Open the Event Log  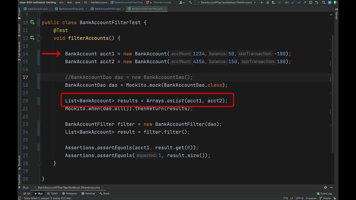pos(324,194)
